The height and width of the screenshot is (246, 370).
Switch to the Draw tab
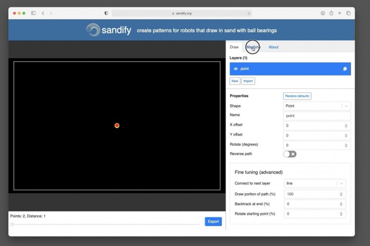(234, 47)
